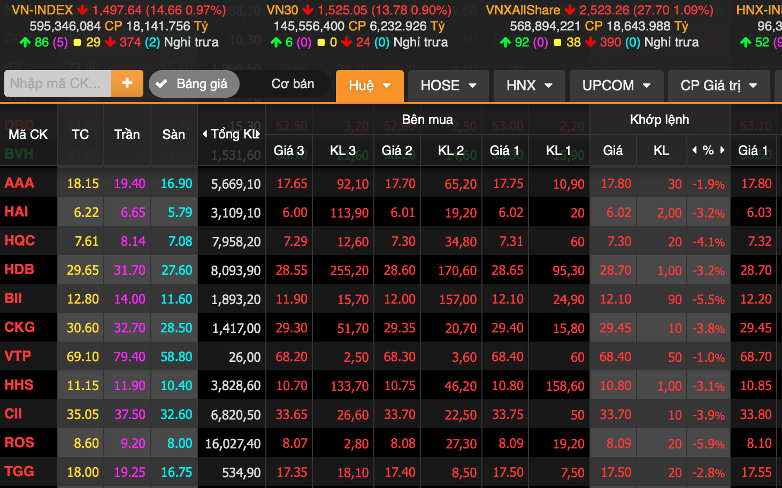Click the Giá 2 column header
The height and width of the screenshot is (488, 782).
pos(397,151)
